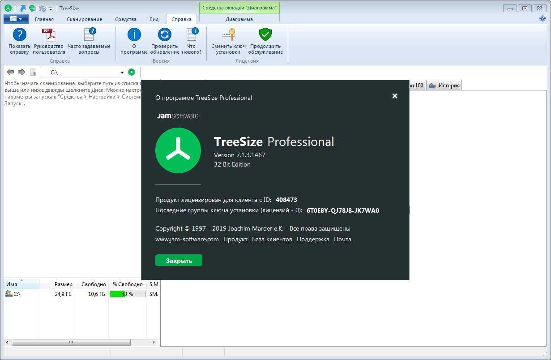The width and height of the screenshot is (551, 360).
Task: Switch to the Главная ribbon tab
Action: (44, 19)
